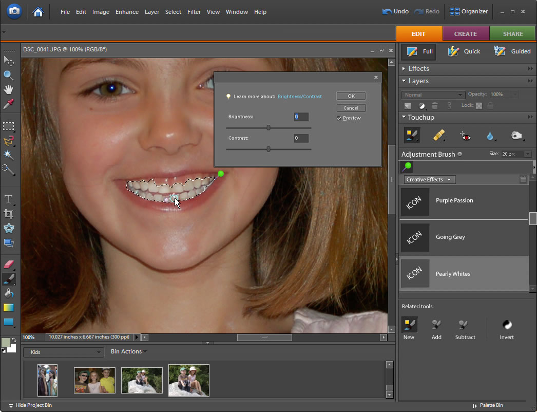
Task: Select the Paint Bucket tool
Action: coord(9,293)
